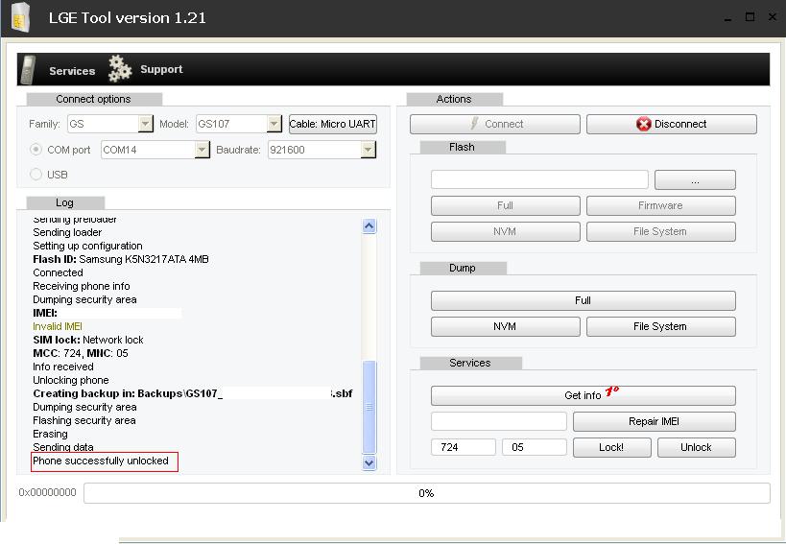
Task: Open the Support menu
Action: pos(161,69)
